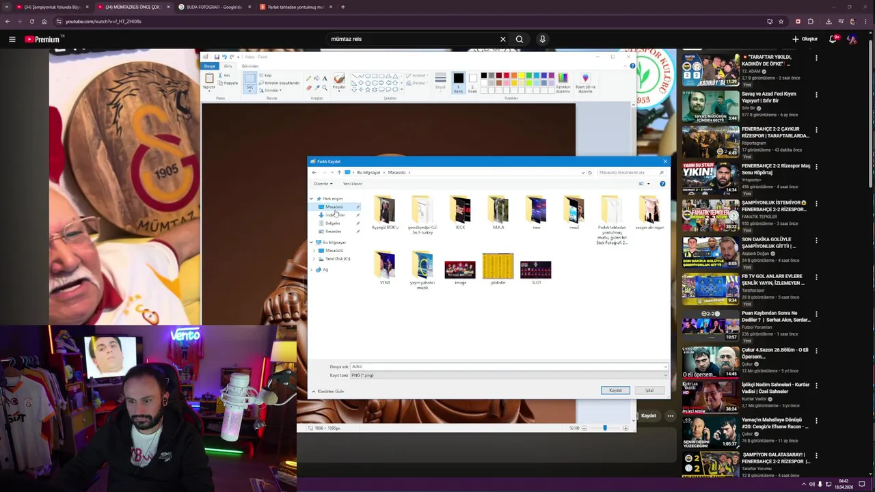875x492 pixels.
Task: Open Renkleri düzenle in Paint
Action: pos(563,82)
